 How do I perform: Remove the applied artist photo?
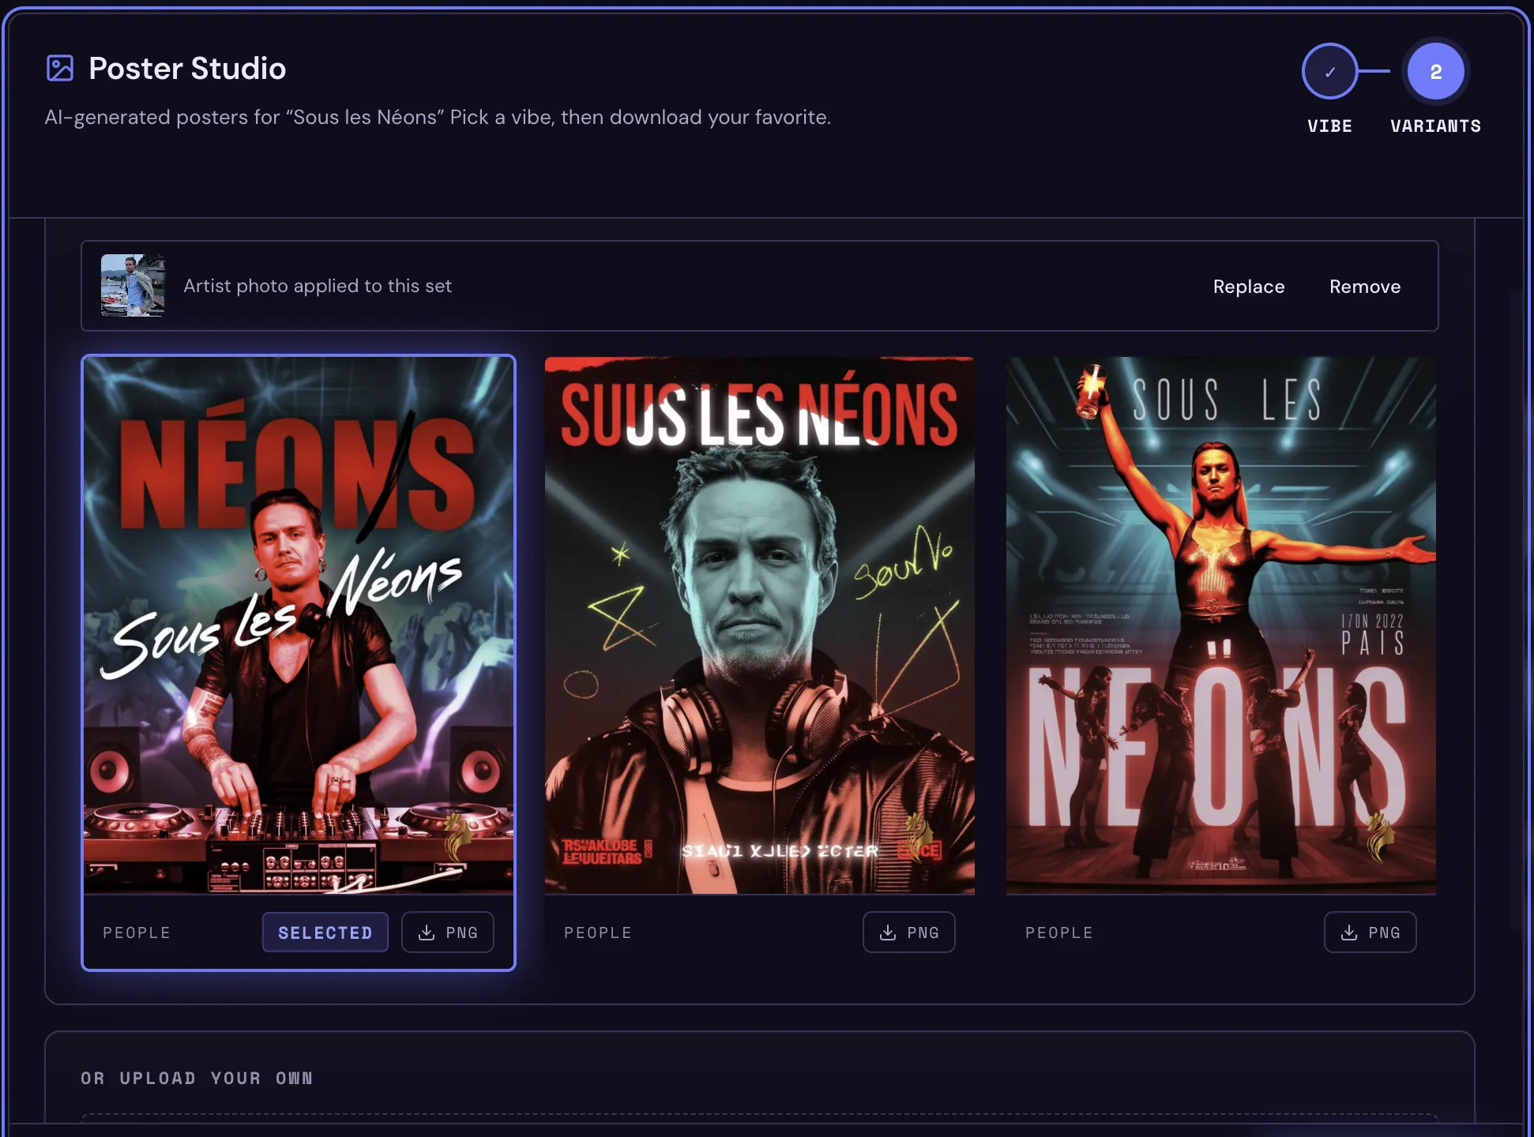(1364, 287)
